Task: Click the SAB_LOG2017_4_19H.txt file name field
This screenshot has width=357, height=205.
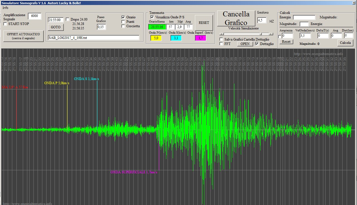Action: tap(94, 38)
